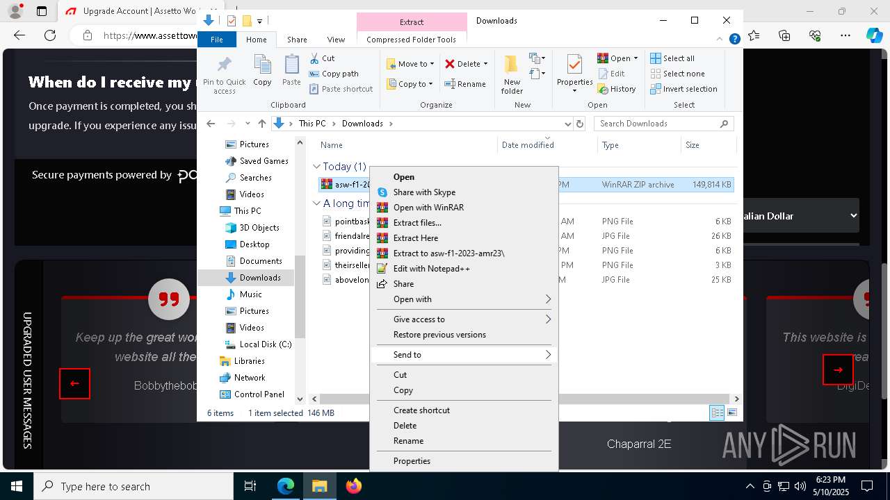Switch to the View ribbon tab
Screen dimensions: 890x500
pos(336,40)
